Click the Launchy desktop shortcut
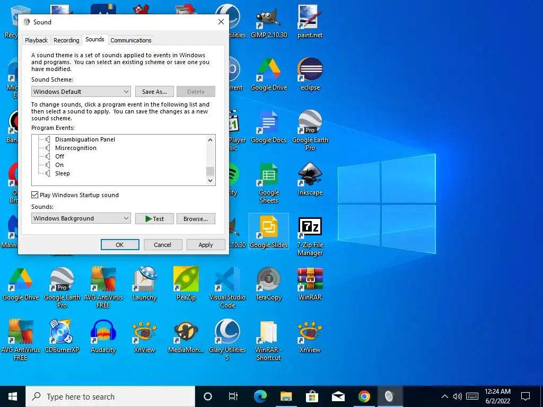This screenshot has width=543, height=407. pos(144,284)
